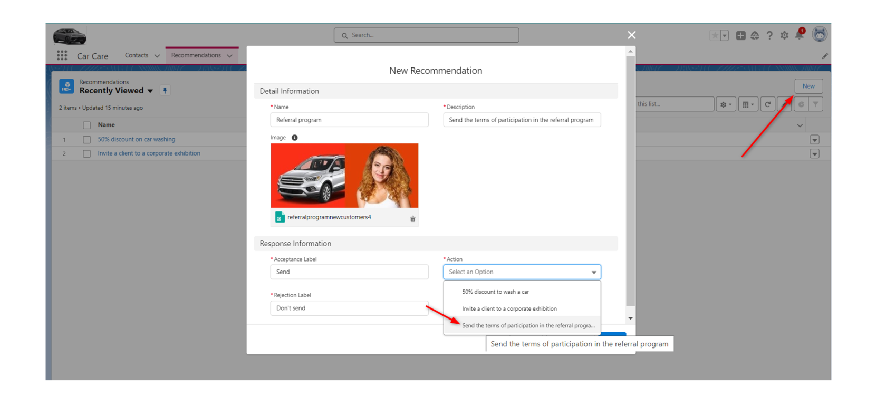The image size is (886, 406).
Task: Open the display-as table icon menu
Action: 748,104
